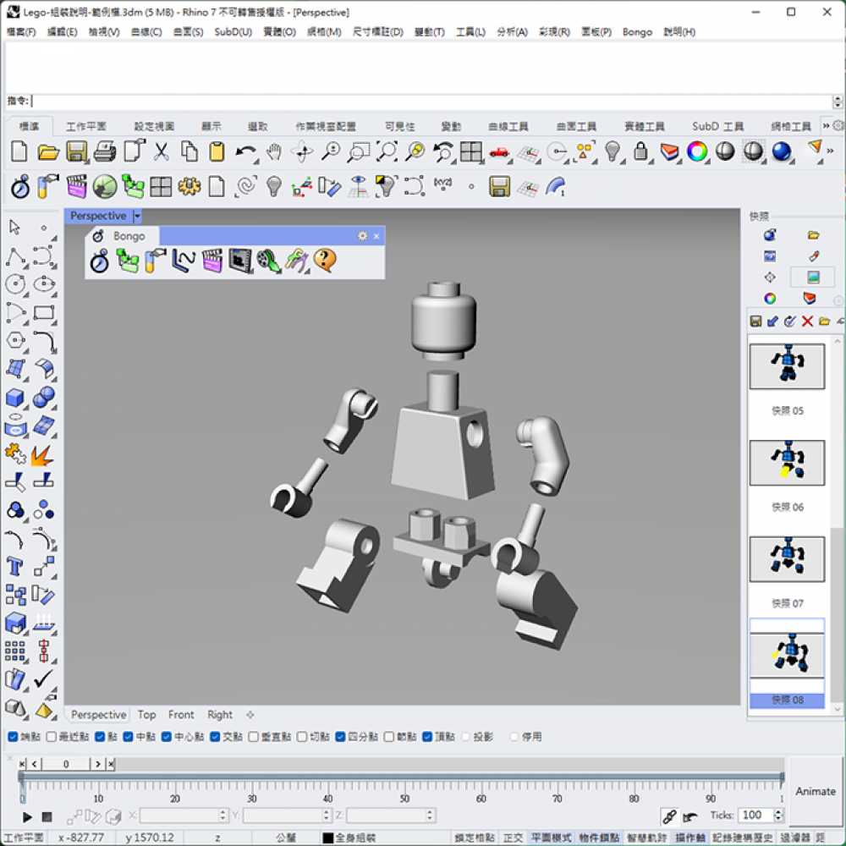
Task: Click the Pan hand icon
Action: pos(273,152)
